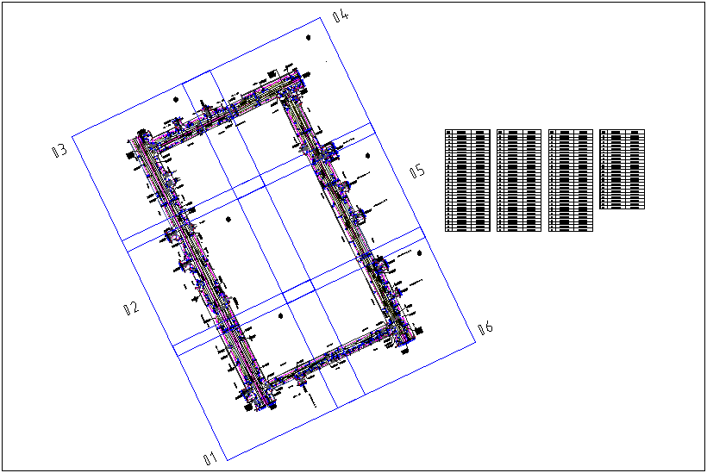Select the second schedule table from left
The image size is (707, 473).
coord(519,180)
